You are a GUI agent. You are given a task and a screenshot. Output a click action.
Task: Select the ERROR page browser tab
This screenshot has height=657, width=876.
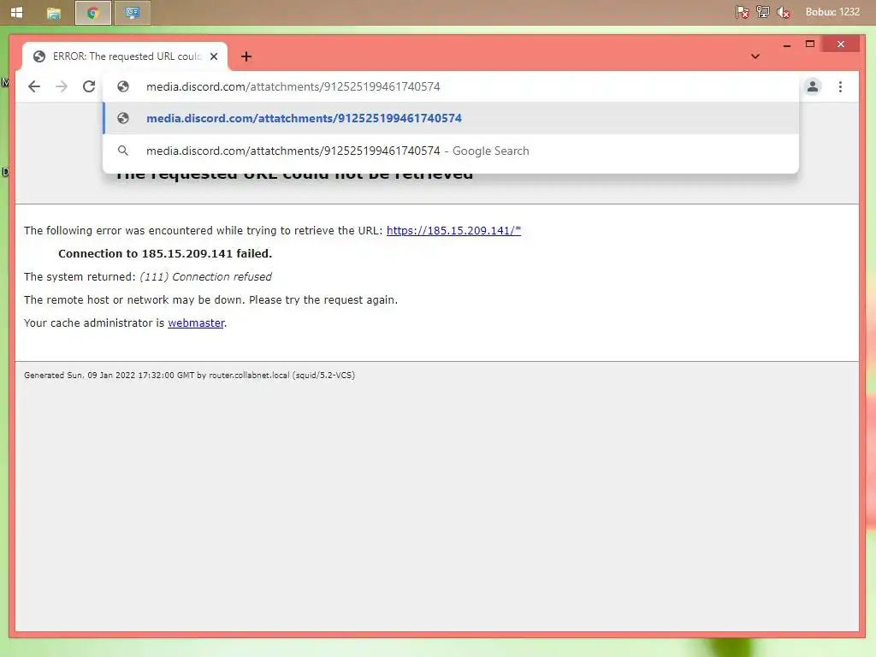(x=125, y=56)
